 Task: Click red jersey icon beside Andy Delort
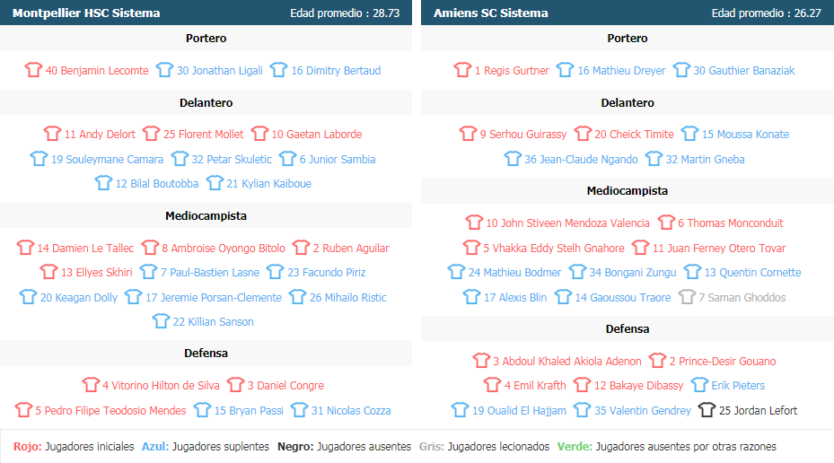tap(52, 134)
